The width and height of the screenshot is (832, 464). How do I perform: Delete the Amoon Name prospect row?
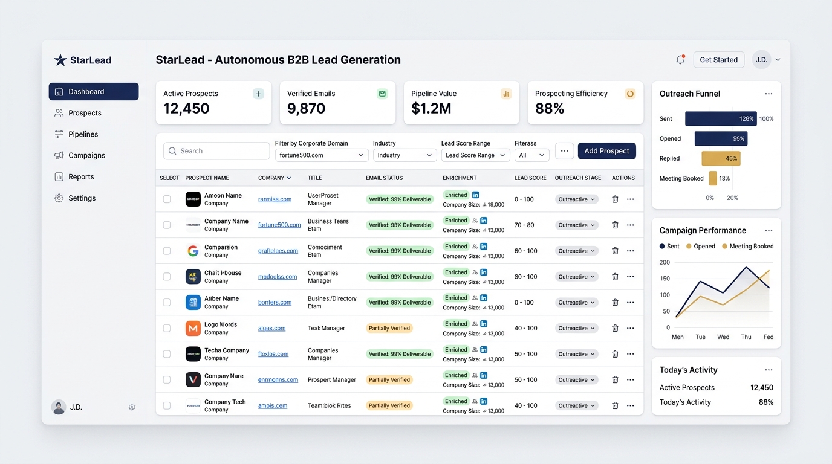[x=615, y=199]
